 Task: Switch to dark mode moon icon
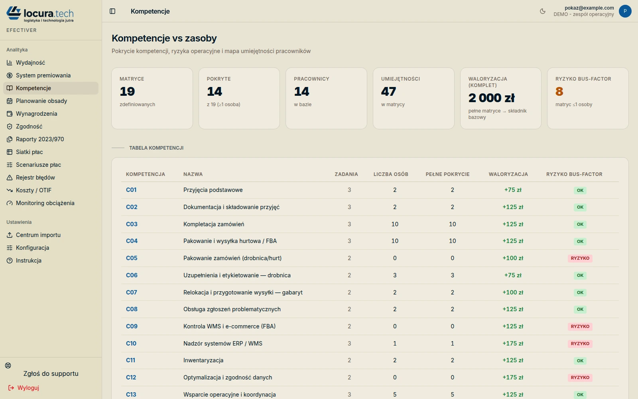(x=543, y=11)
